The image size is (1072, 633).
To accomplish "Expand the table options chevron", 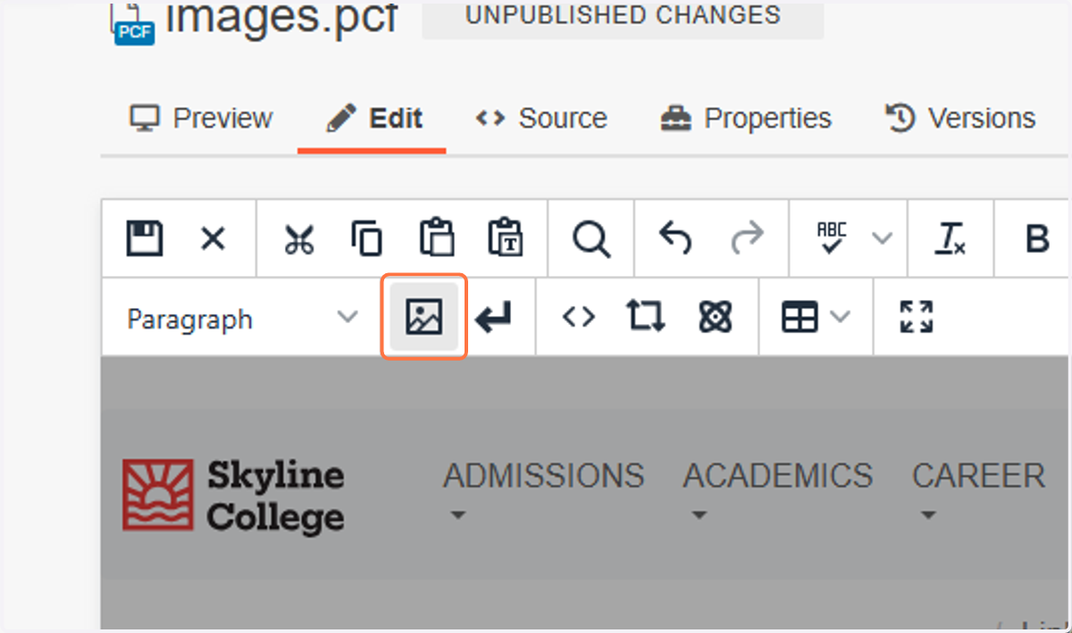I will pos(840,316).
